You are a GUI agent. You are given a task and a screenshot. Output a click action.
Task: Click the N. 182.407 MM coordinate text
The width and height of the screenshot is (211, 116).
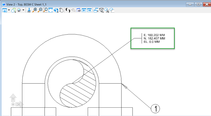154,38
